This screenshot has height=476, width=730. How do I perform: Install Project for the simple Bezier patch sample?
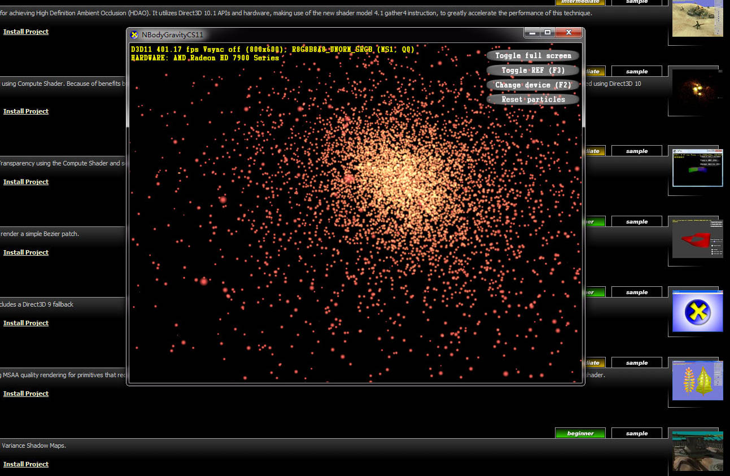26,252
